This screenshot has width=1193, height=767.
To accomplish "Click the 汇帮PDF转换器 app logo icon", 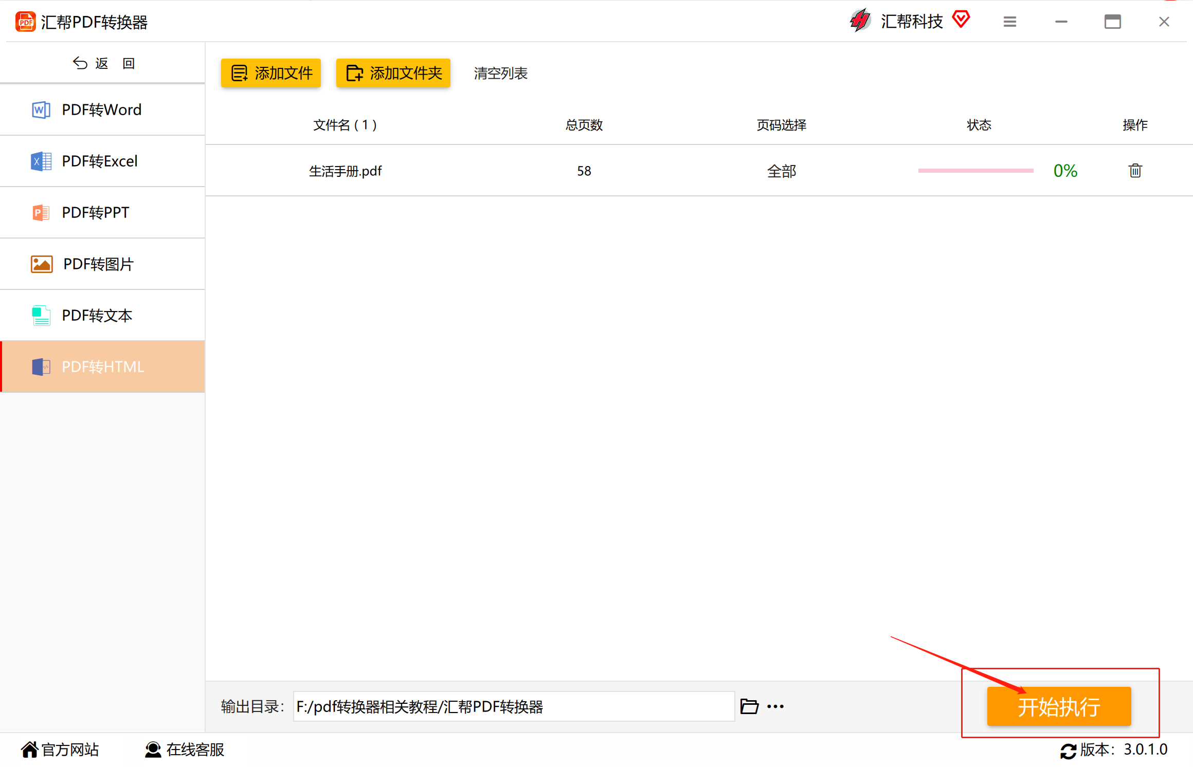I will tap(25, 22).
